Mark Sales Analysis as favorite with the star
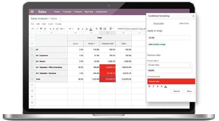Image resolution: width=219 pixels, height=121 pixels. (61, 18)
